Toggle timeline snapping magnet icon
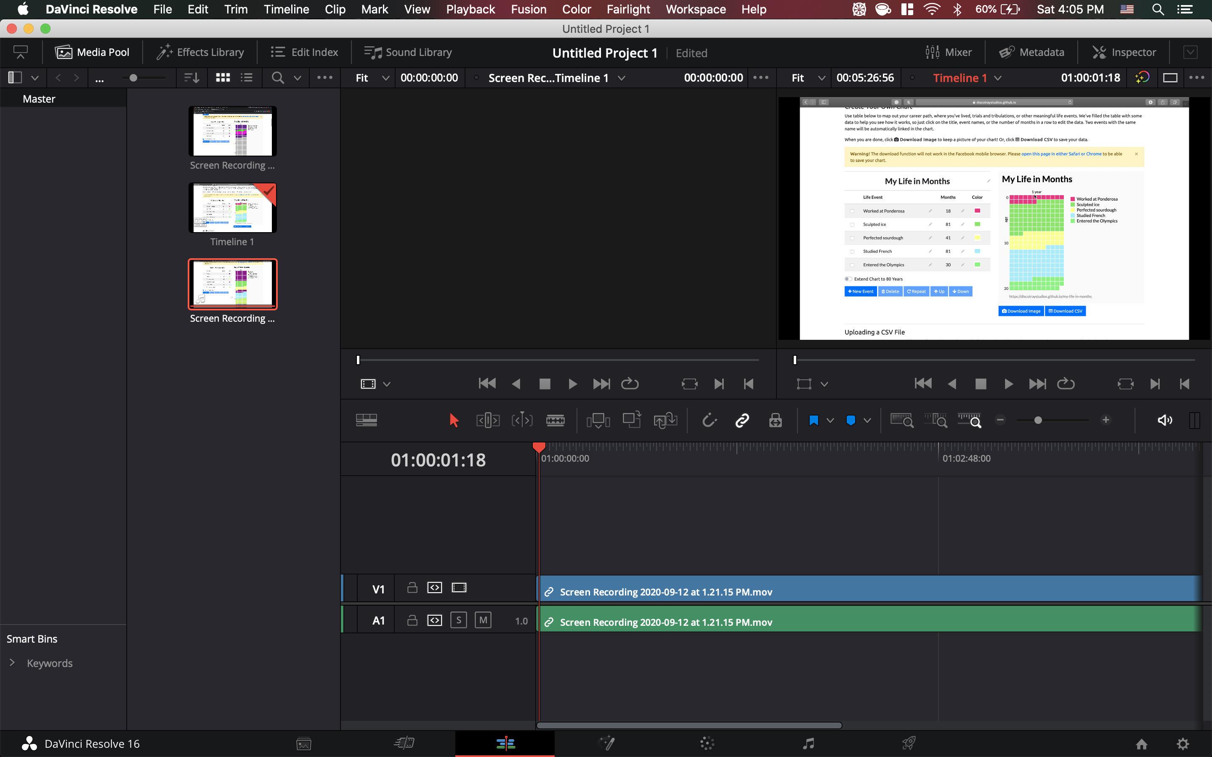Screen dimensions: 1212x757 click(709, 420)
